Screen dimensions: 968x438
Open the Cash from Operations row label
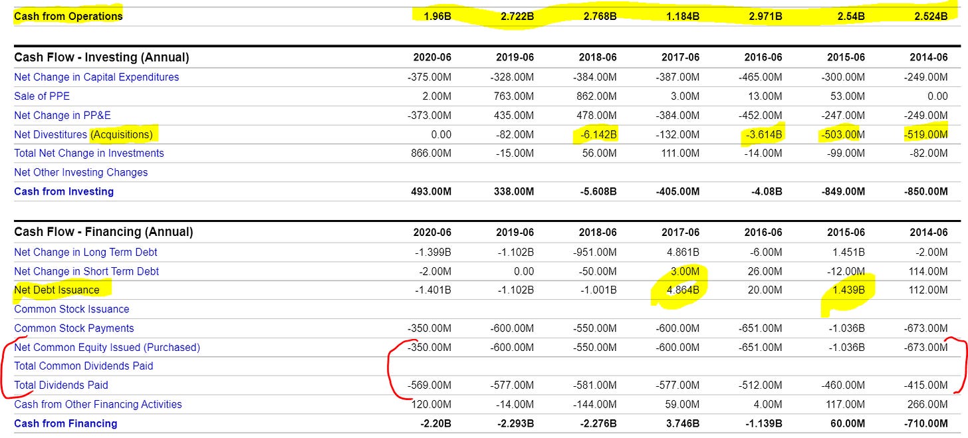pos(68,16)
